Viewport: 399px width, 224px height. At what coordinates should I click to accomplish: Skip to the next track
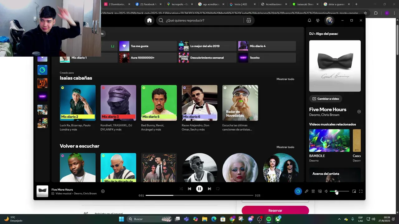pos(209,189)
